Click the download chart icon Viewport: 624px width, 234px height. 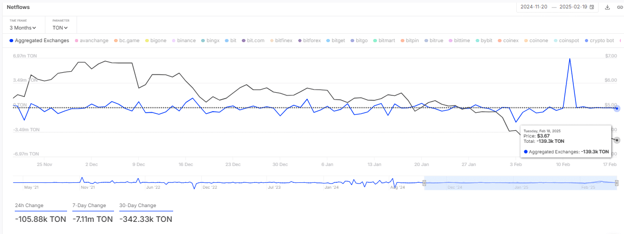(607, 7)
